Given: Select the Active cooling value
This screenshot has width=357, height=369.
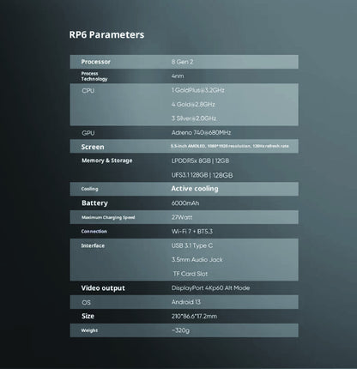Looking at the screenshot, I should [x=195, y=189].
